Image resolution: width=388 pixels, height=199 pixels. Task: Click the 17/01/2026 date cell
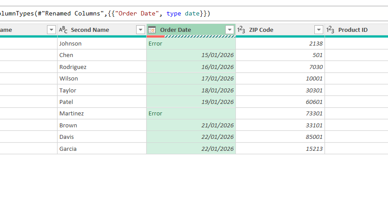point(191,79)
